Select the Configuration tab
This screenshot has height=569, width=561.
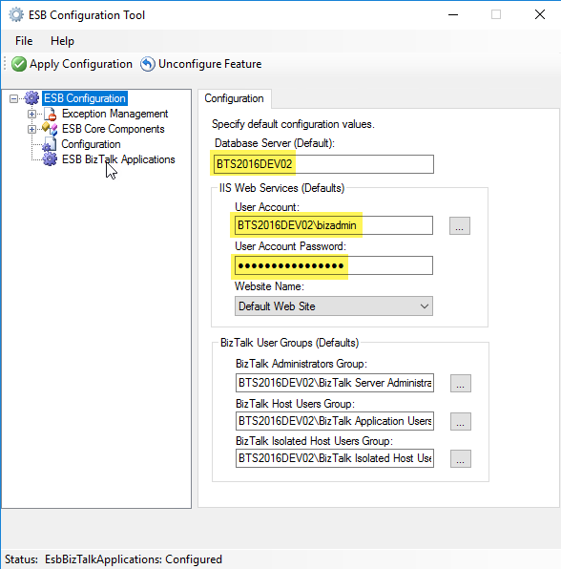coord(235,98)
